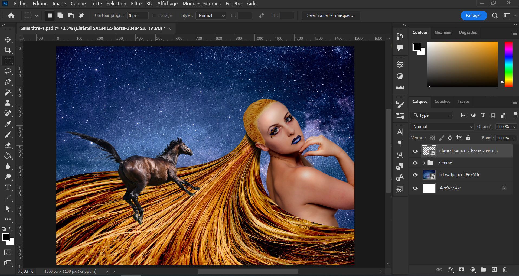Pick a color in the color field
The image size is (519, 276).
click(462, 64)
